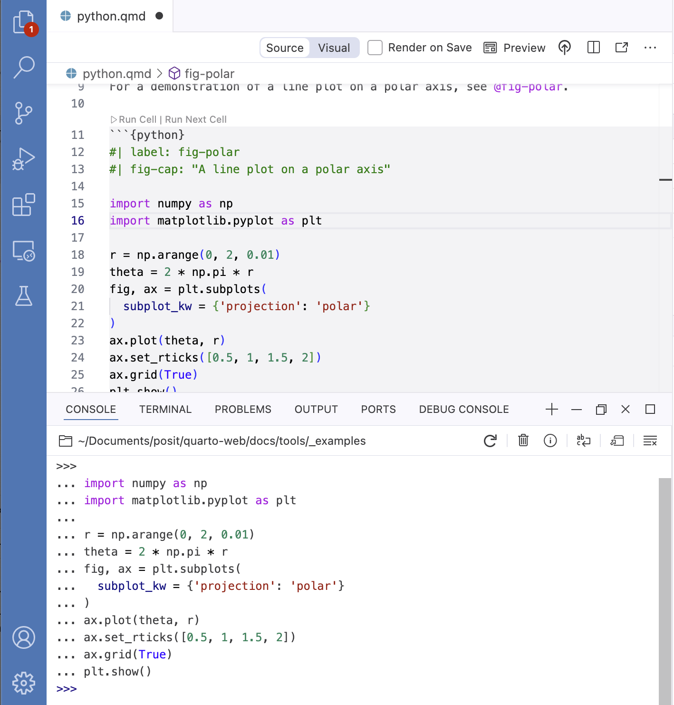This screenshot has width=674, height=705.
Task: Switch to the PROBLEMS tab
Action: coord(243,409)
